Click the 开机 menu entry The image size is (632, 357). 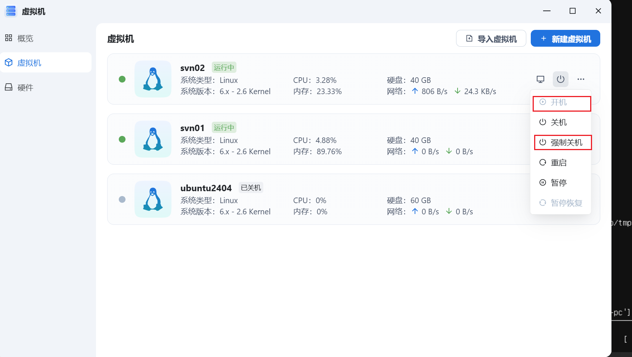point(561,102)
